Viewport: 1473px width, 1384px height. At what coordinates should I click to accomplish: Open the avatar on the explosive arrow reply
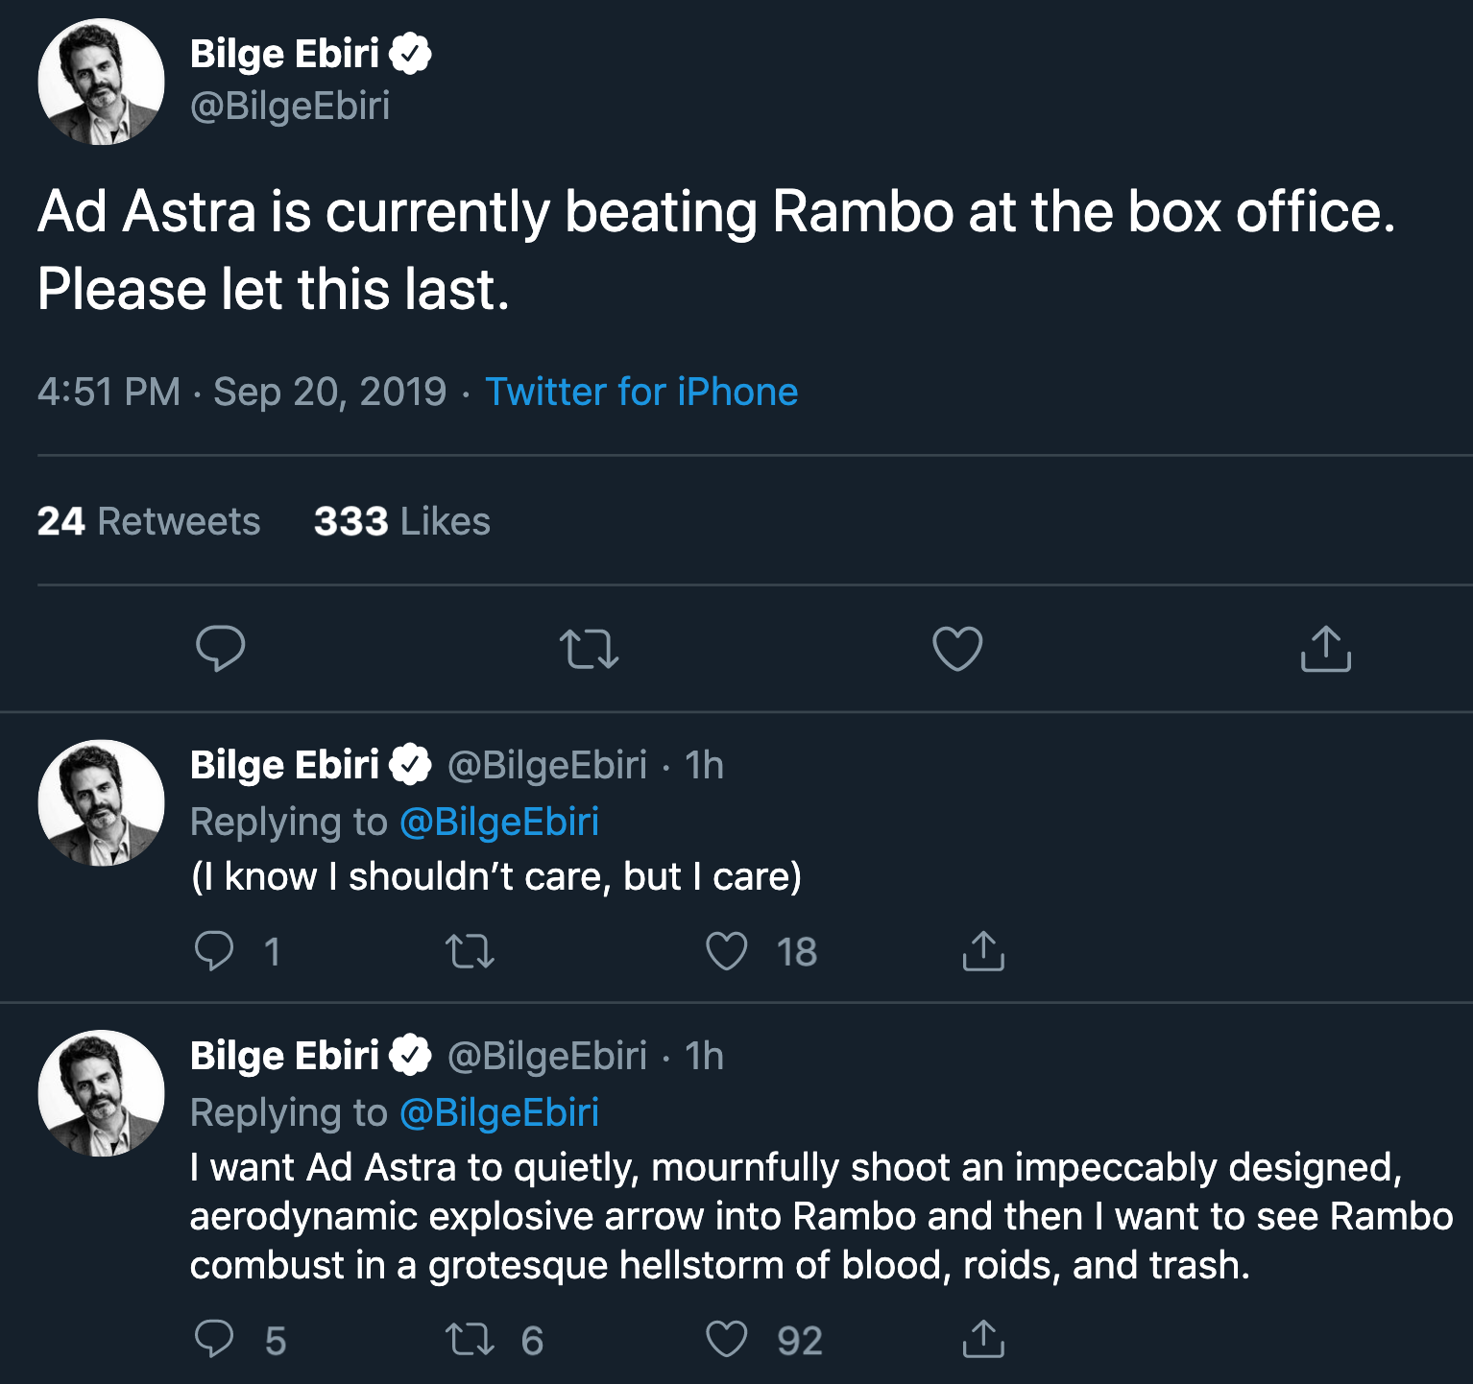click(x=101, y=1093)
